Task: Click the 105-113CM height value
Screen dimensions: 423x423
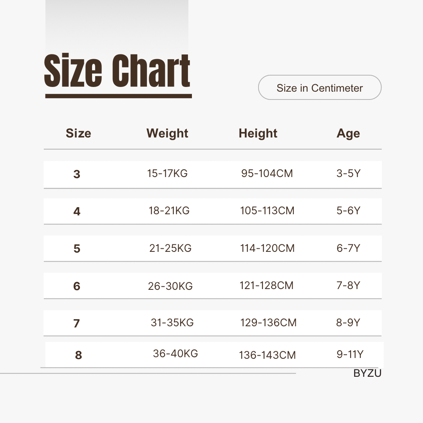Action: (268, 210)
